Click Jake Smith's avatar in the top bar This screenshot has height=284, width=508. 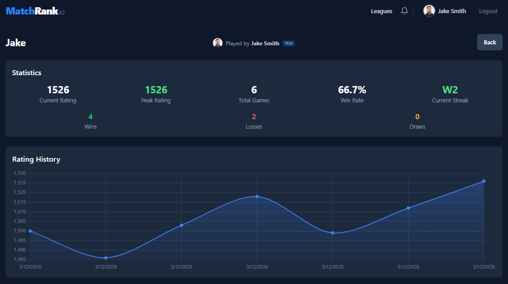pyautogui.click(x=429, y=10)
